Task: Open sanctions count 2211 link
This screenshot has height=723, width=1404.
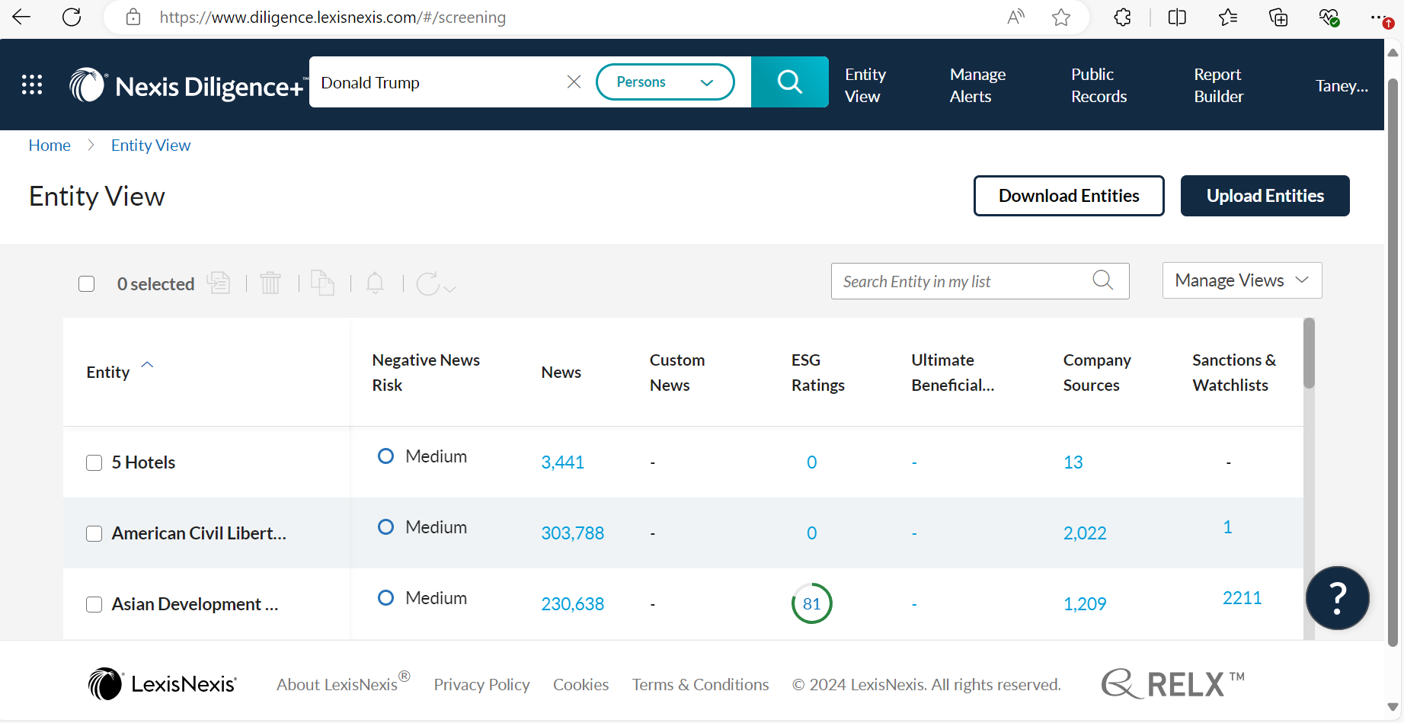Action: [1242, 598]
